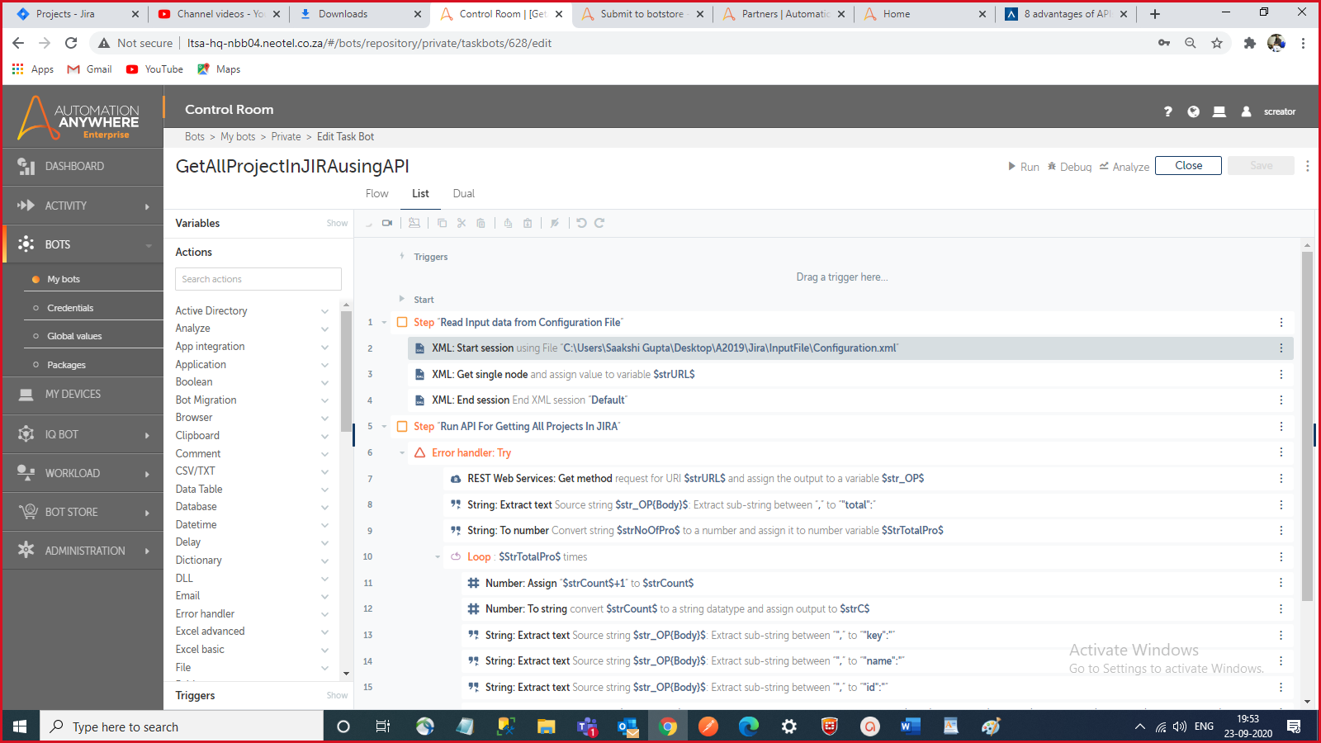Paste action using toolbar paste icon
This screenshot has width=1321, height=743.
click(x=481, y=223)
